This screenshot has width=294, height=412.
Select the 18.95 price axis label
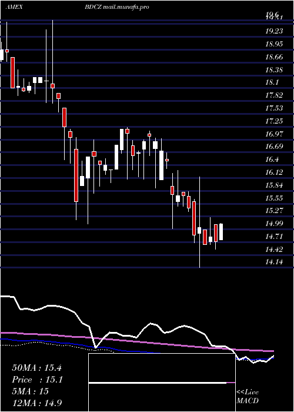pos(275,44)
